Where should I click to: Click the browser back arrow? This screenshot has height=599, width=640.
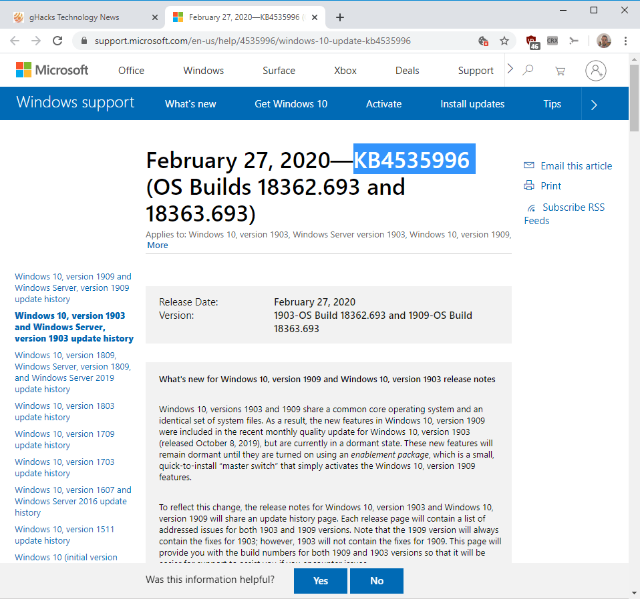coord(15,41)
